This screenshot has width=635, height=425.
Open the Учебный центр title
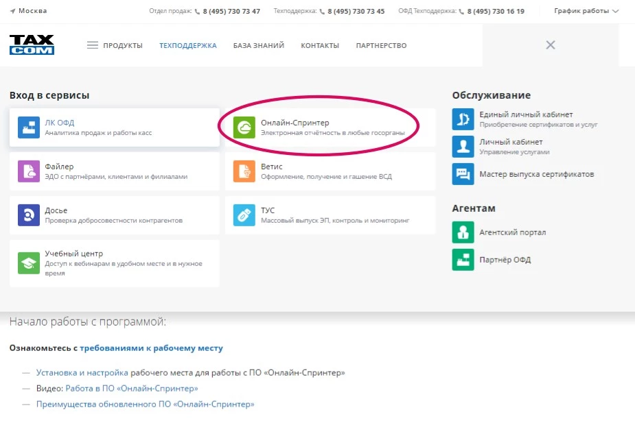[x=73, y=254]
